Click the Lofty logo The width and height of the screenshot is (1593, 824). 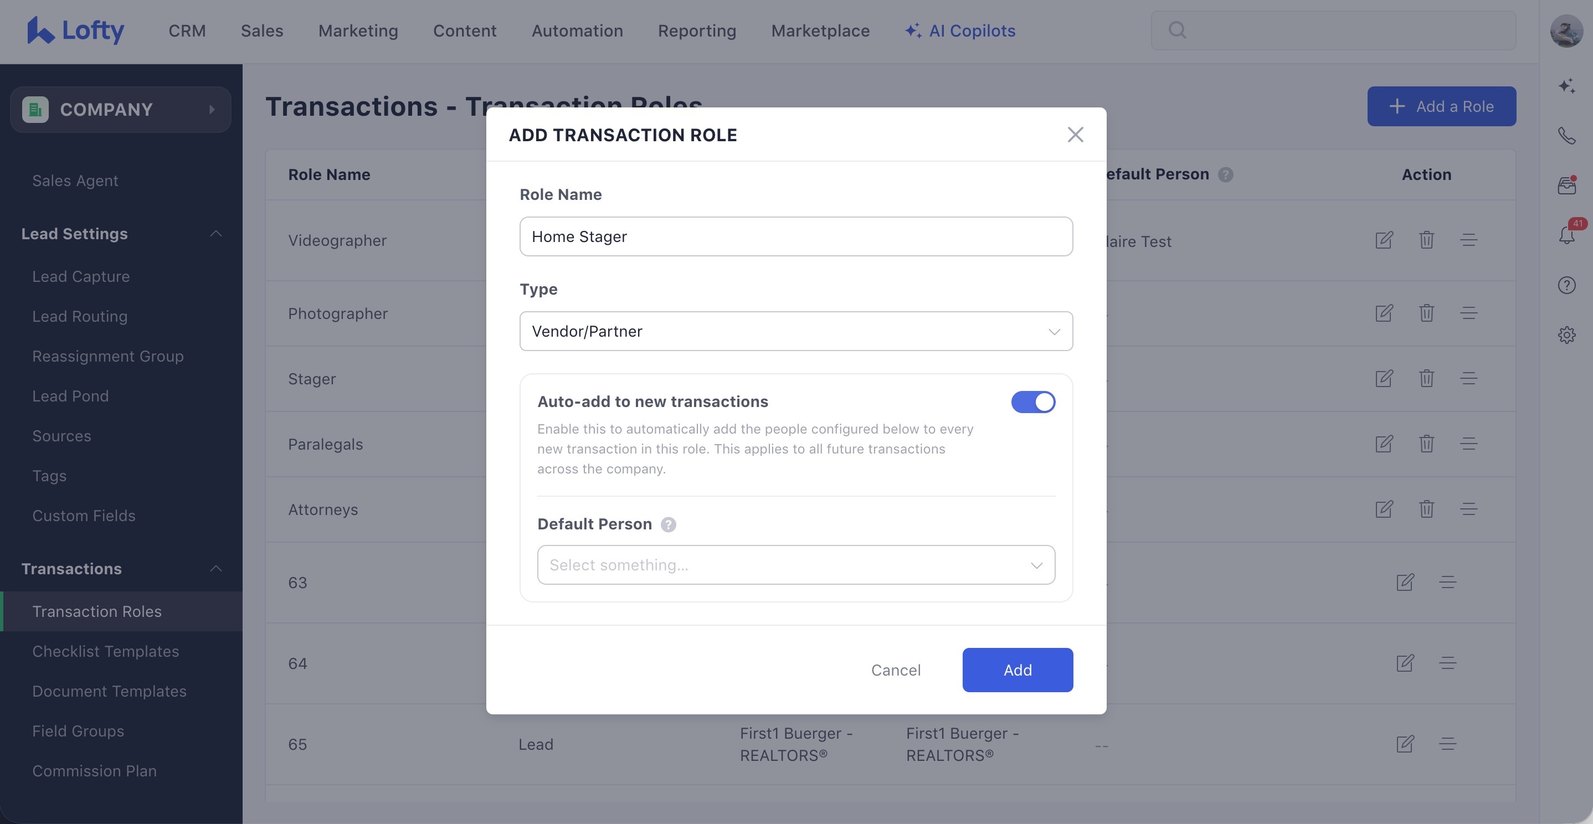pos(75,30)
